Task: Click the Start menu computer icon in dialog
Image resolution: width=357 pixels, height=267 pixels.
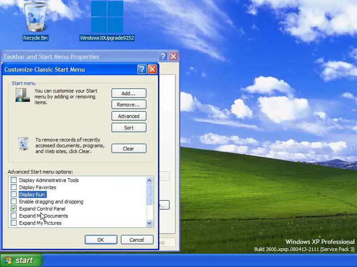Action: click(23, 95)
